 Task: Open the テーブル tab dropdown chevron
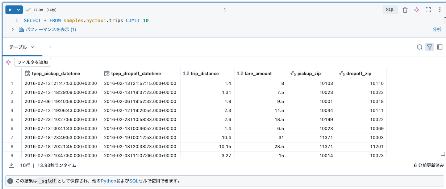click(33, 47)
